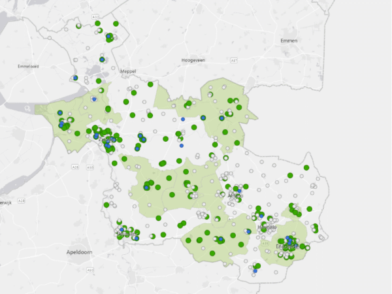Image resolution: width=392 pixels, height=294 pixels.
Task: Click the Almelo city label
Action: click(x=235, y=195)
